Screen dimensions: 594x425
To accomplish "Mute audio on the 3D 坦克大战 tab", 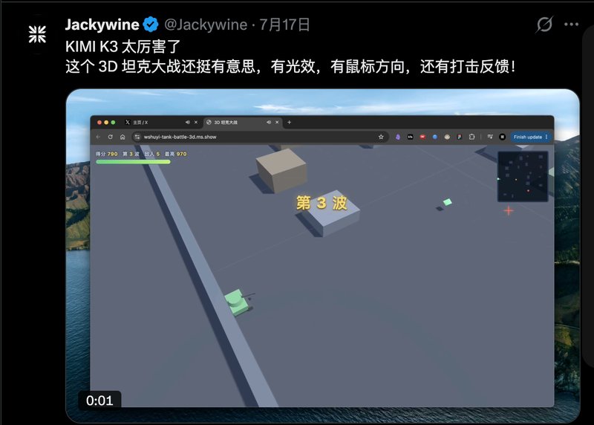I will point(269,122).
